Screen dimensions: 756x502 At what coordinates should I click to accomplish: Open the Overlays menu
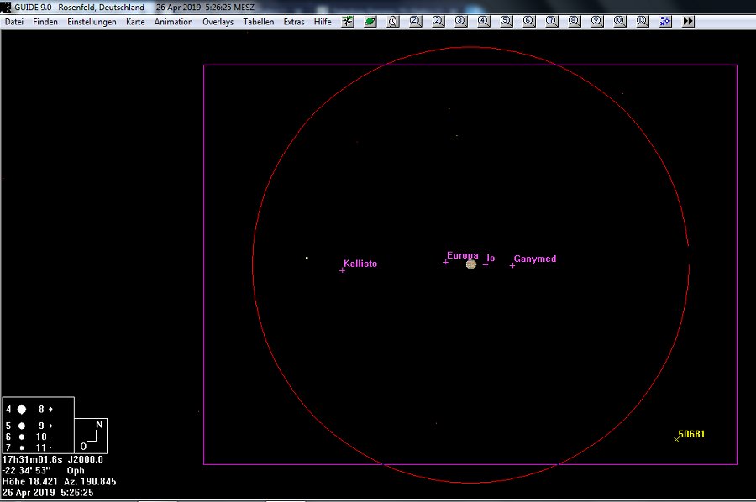tap(218, 22)
